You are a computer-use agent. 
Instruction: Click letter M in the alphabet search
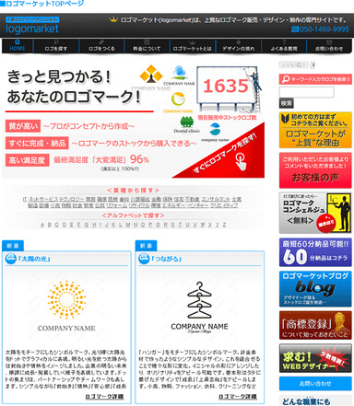point(128,225)
